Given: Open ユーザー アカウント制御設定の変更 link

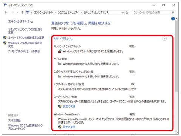Looking at the screenshot, I should pyautogui.click(x=26, y=38).
